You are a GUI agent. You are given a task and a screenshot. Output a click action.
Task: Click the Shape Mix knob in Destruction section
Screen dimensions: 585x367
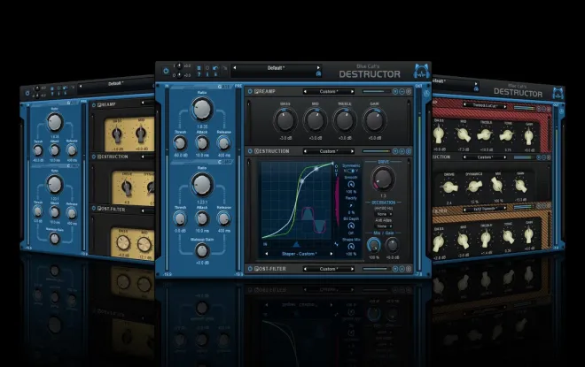(351, 247)
